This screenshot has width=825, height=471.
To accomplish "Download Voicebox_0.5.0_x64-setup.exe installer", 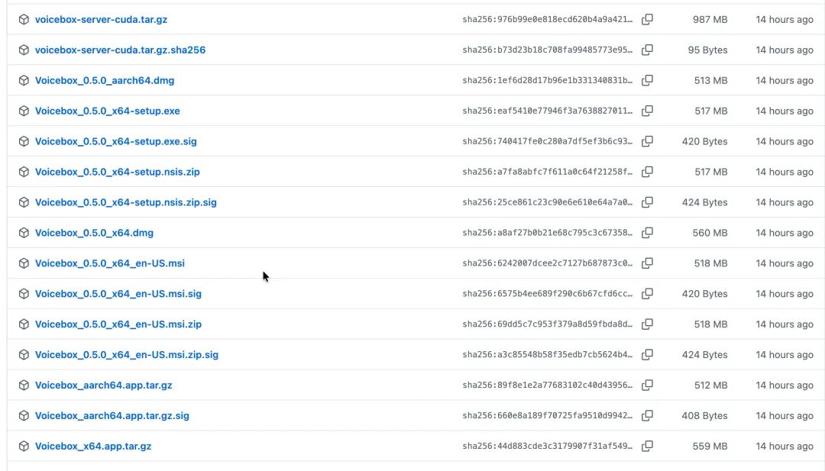I will pos(108,111).
